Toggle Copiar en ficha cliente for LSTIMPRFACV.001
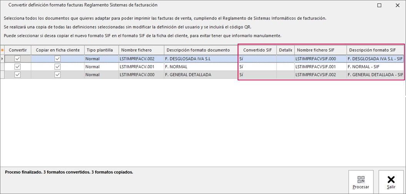The image size is (406, 194). click(x=58, y=67)
